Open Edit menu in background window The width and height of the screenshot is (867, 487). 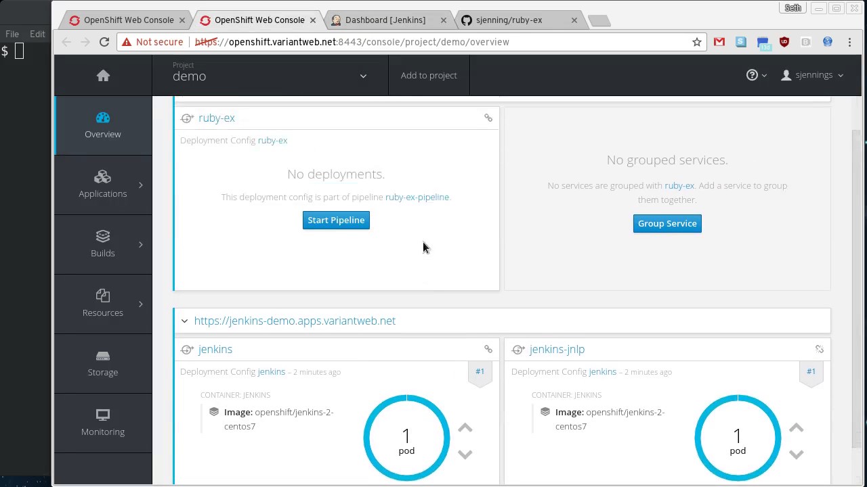(x=37, y=34)
